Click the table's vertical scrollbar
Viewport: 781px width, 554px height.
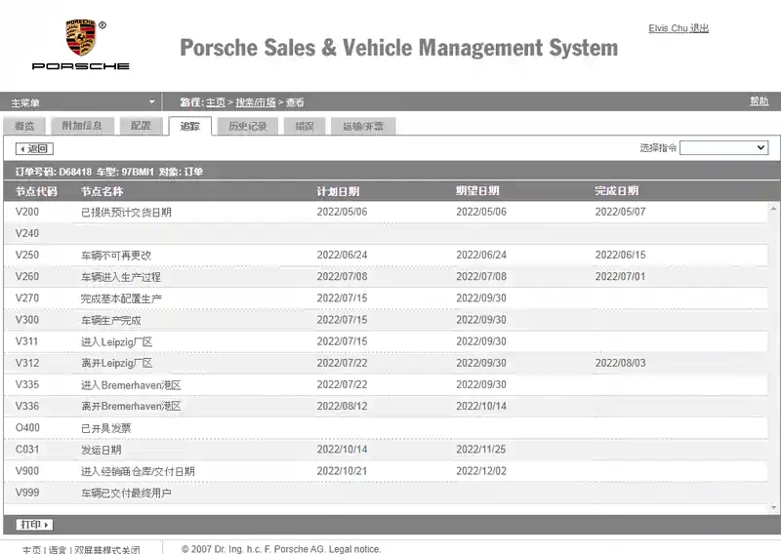tap(774, 351)
